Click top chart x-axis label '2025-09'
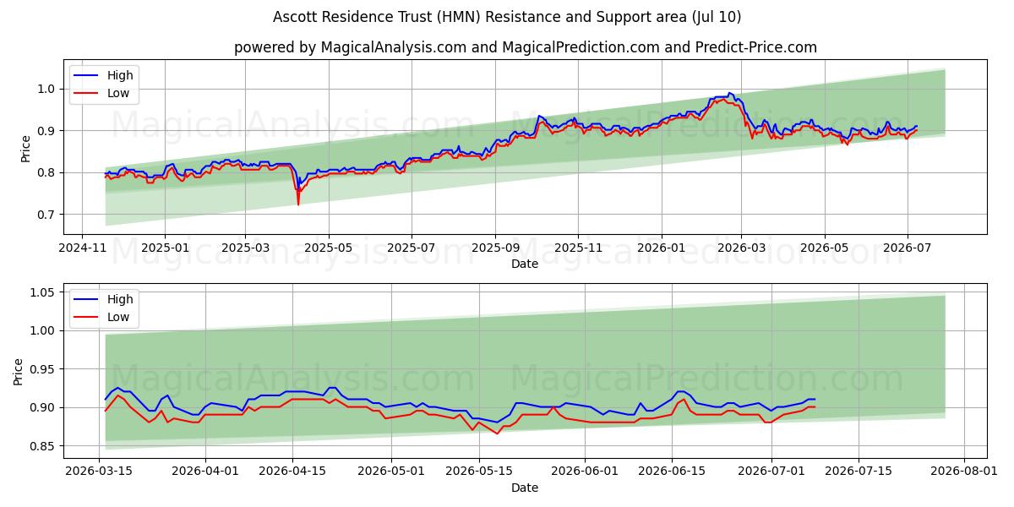The height and width of the screenshot is (507, 1014). coord(495,249)
